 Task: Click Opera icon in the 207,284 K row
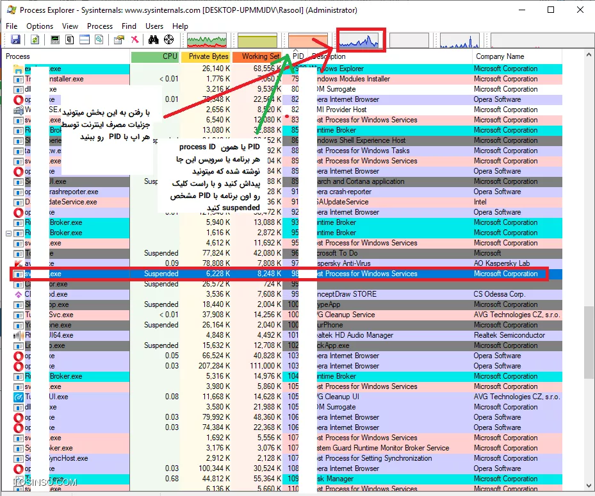18,366
